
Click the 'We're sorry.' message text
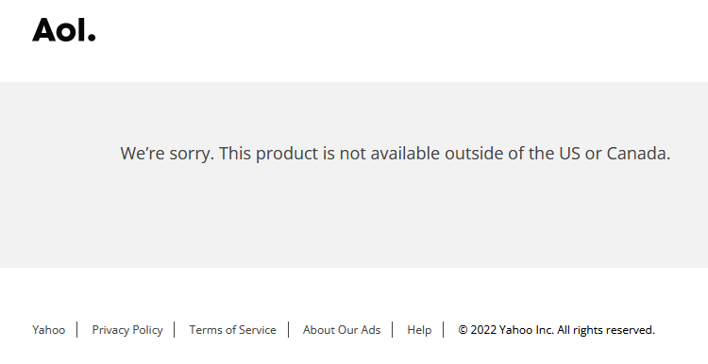click(167, 154)
